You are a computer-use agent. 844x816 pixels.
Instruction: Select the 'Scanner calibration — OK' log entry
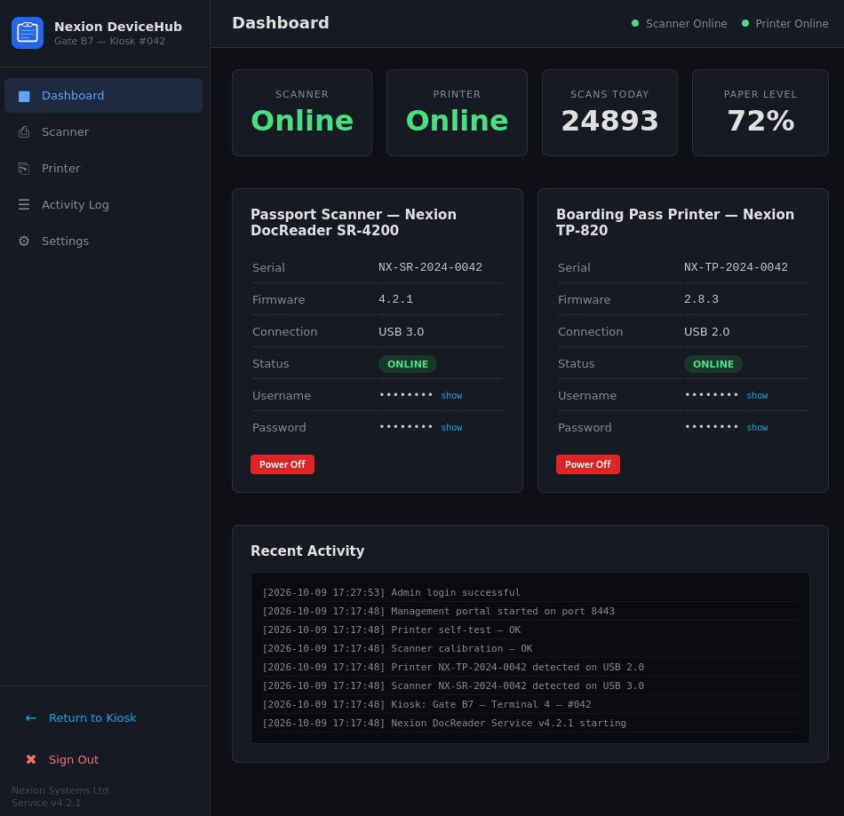(530, 649)
